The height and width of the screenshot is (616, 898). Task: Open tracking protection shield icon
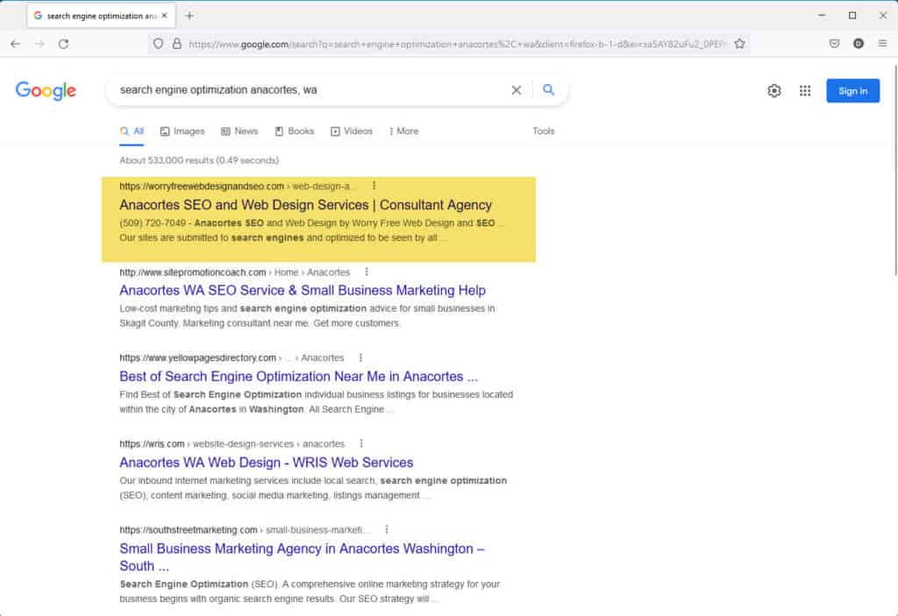tap(158, 44)
